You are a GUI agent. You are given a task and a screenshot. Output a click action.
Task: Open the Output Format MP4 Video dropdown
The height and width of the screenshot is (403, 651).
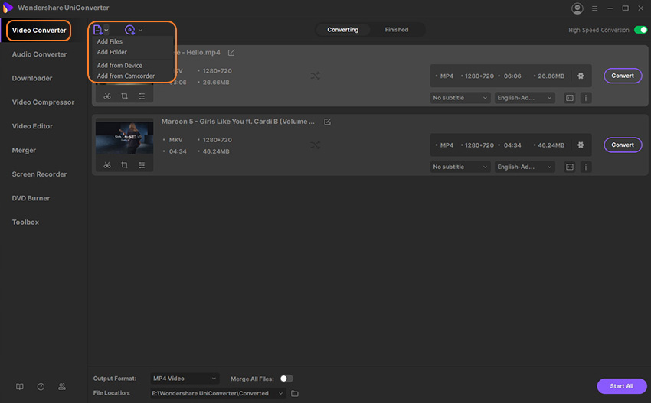point(185,379)
